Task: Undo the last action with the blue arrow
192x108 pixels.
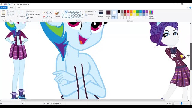Action: (x=9, y=4)
